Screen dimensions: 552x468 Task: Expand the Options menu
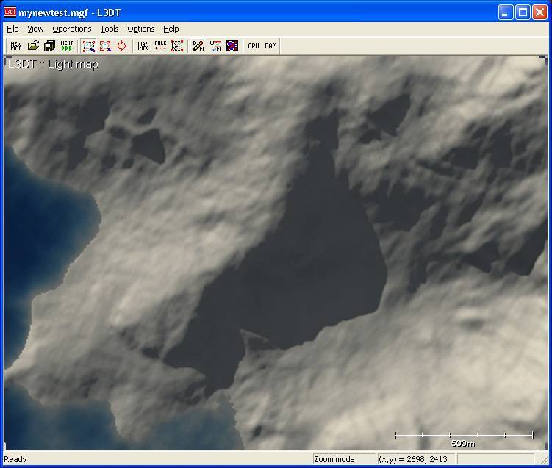(x=140, y=29)
